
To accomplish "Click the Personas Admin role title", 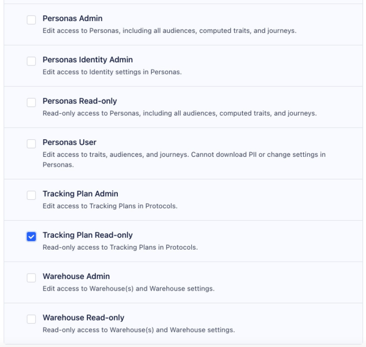I will (72, 19).
